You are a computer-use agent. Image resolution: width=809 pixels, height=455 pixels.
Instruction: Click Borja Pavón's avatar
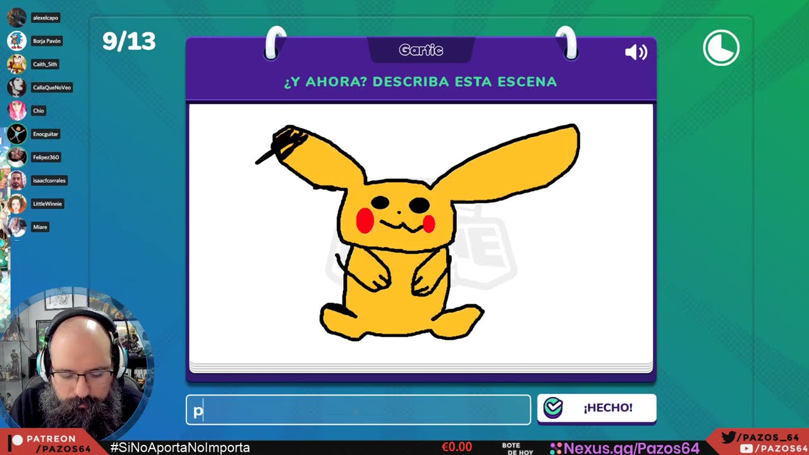pyautogui.click(x=17, y=40)
